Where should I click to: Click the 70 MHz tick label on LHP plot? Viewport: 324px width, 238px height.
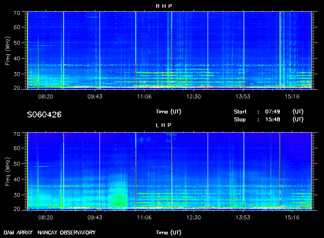(x=17, y=134)
